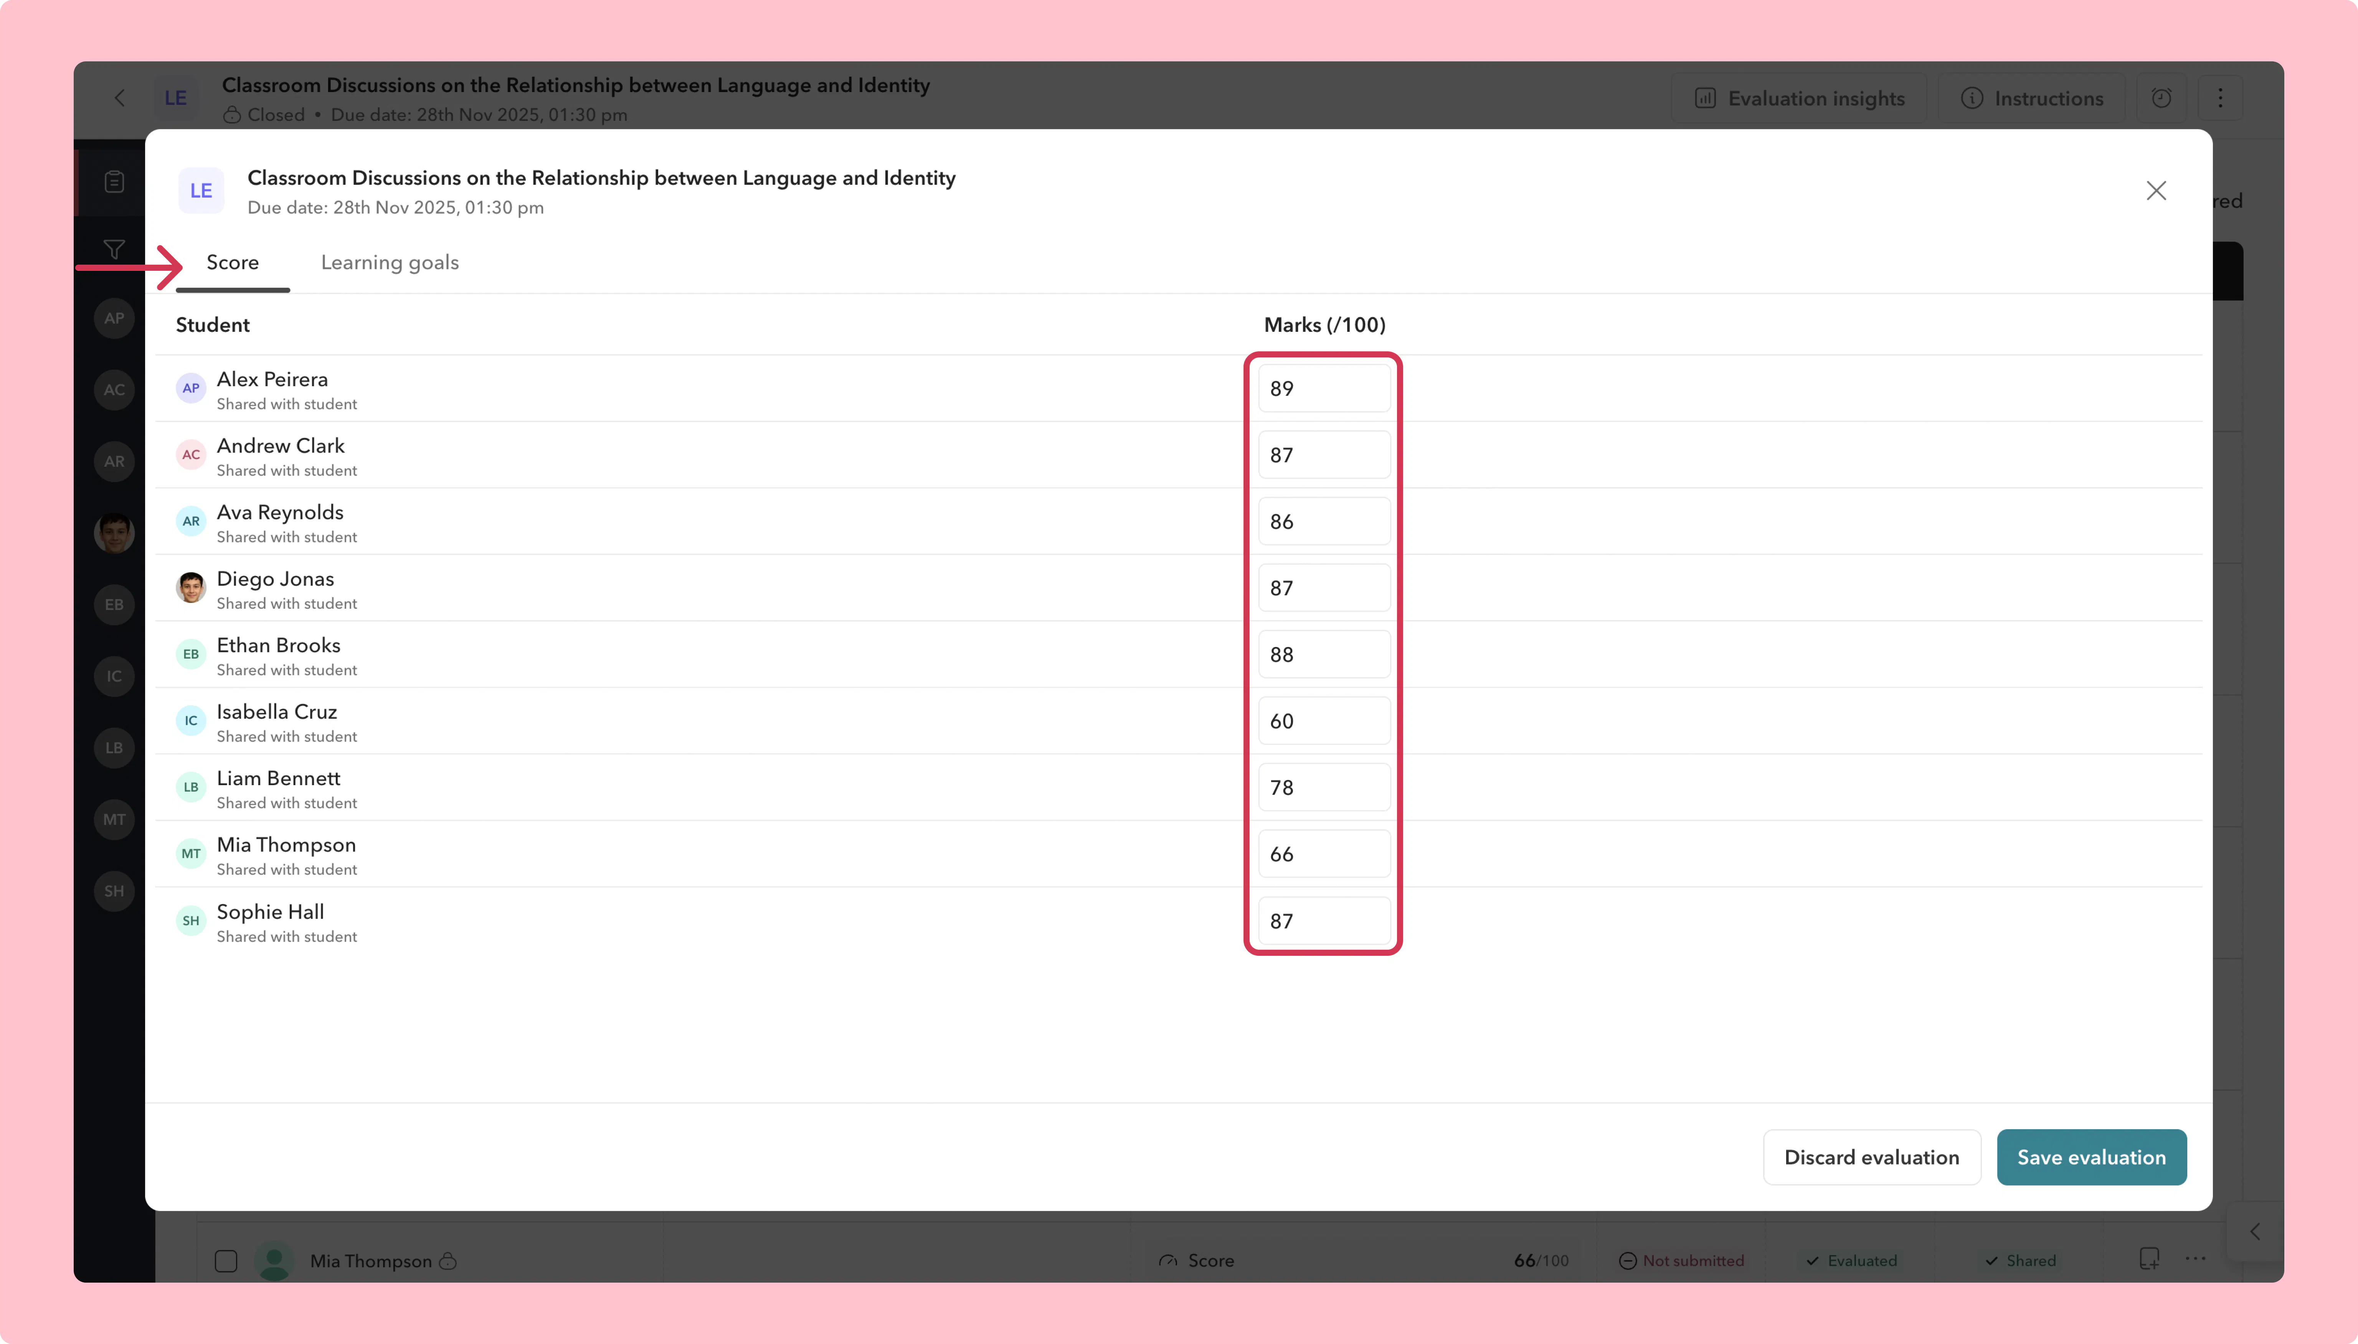Viewport: 2358px width, 1344px height.
Task: Select the SH avatar in the dark left sidebar
Action: (114, 891)
